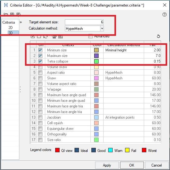Click the uncheck-all checks toolbar icon
This screenshot has width=170, height=170.
[39, 37]
